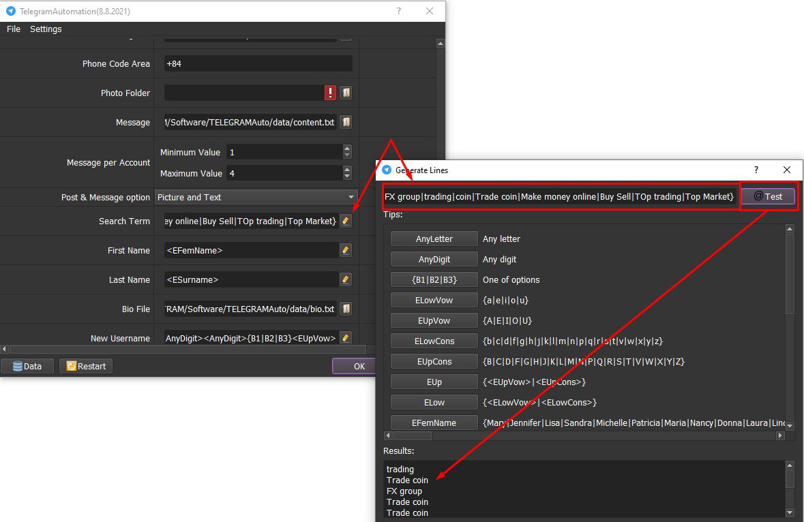Edit First Name pattern with pencil icon

pos(346,250)
